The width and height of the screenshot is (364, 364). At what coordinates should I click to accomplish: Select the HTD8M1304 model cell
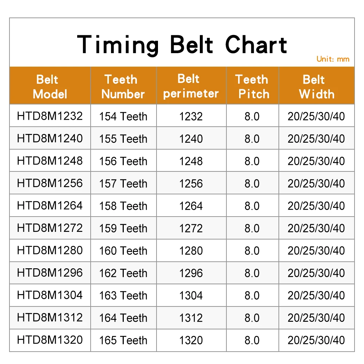click(50, 295)
